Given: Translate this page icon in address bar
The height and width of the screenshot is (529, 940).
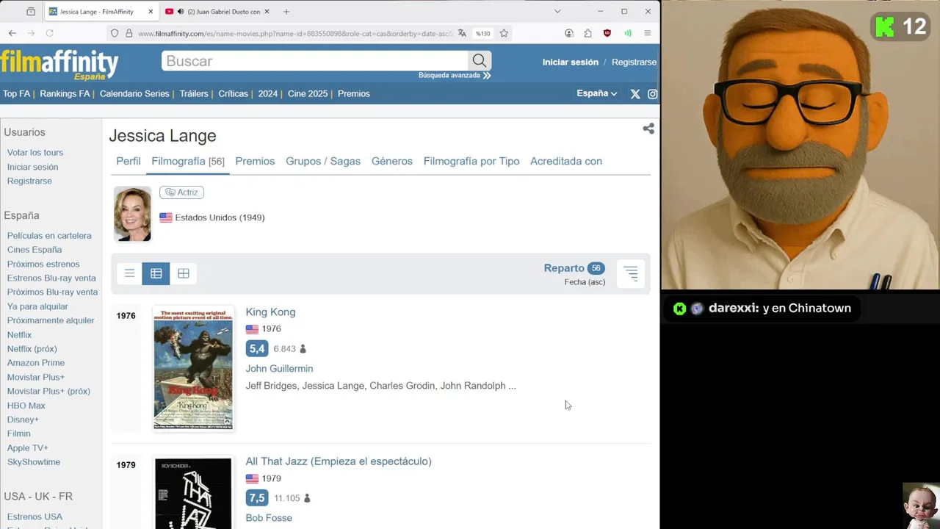Looking at the screenshot, I should (462, 33).
